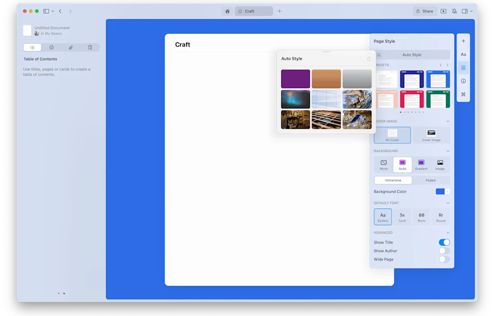Open the Home tab icon
Screen dimensions: 494x316
pyautogui.click(x=227, y=11)
